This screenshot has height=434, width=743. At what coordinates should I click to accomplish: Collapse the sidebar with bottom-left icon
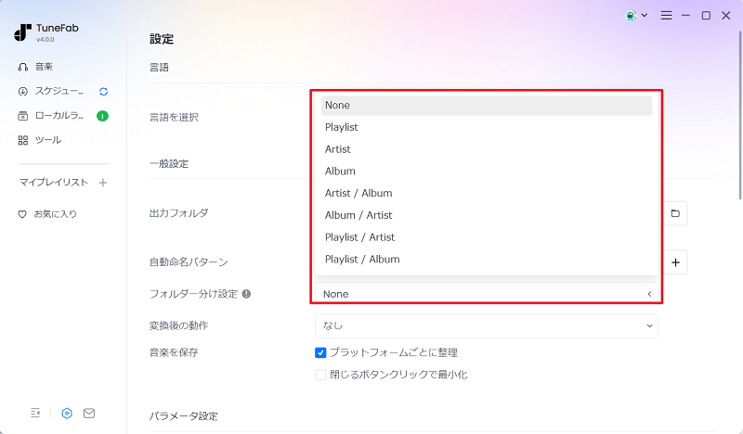click(x=35, y=414)
